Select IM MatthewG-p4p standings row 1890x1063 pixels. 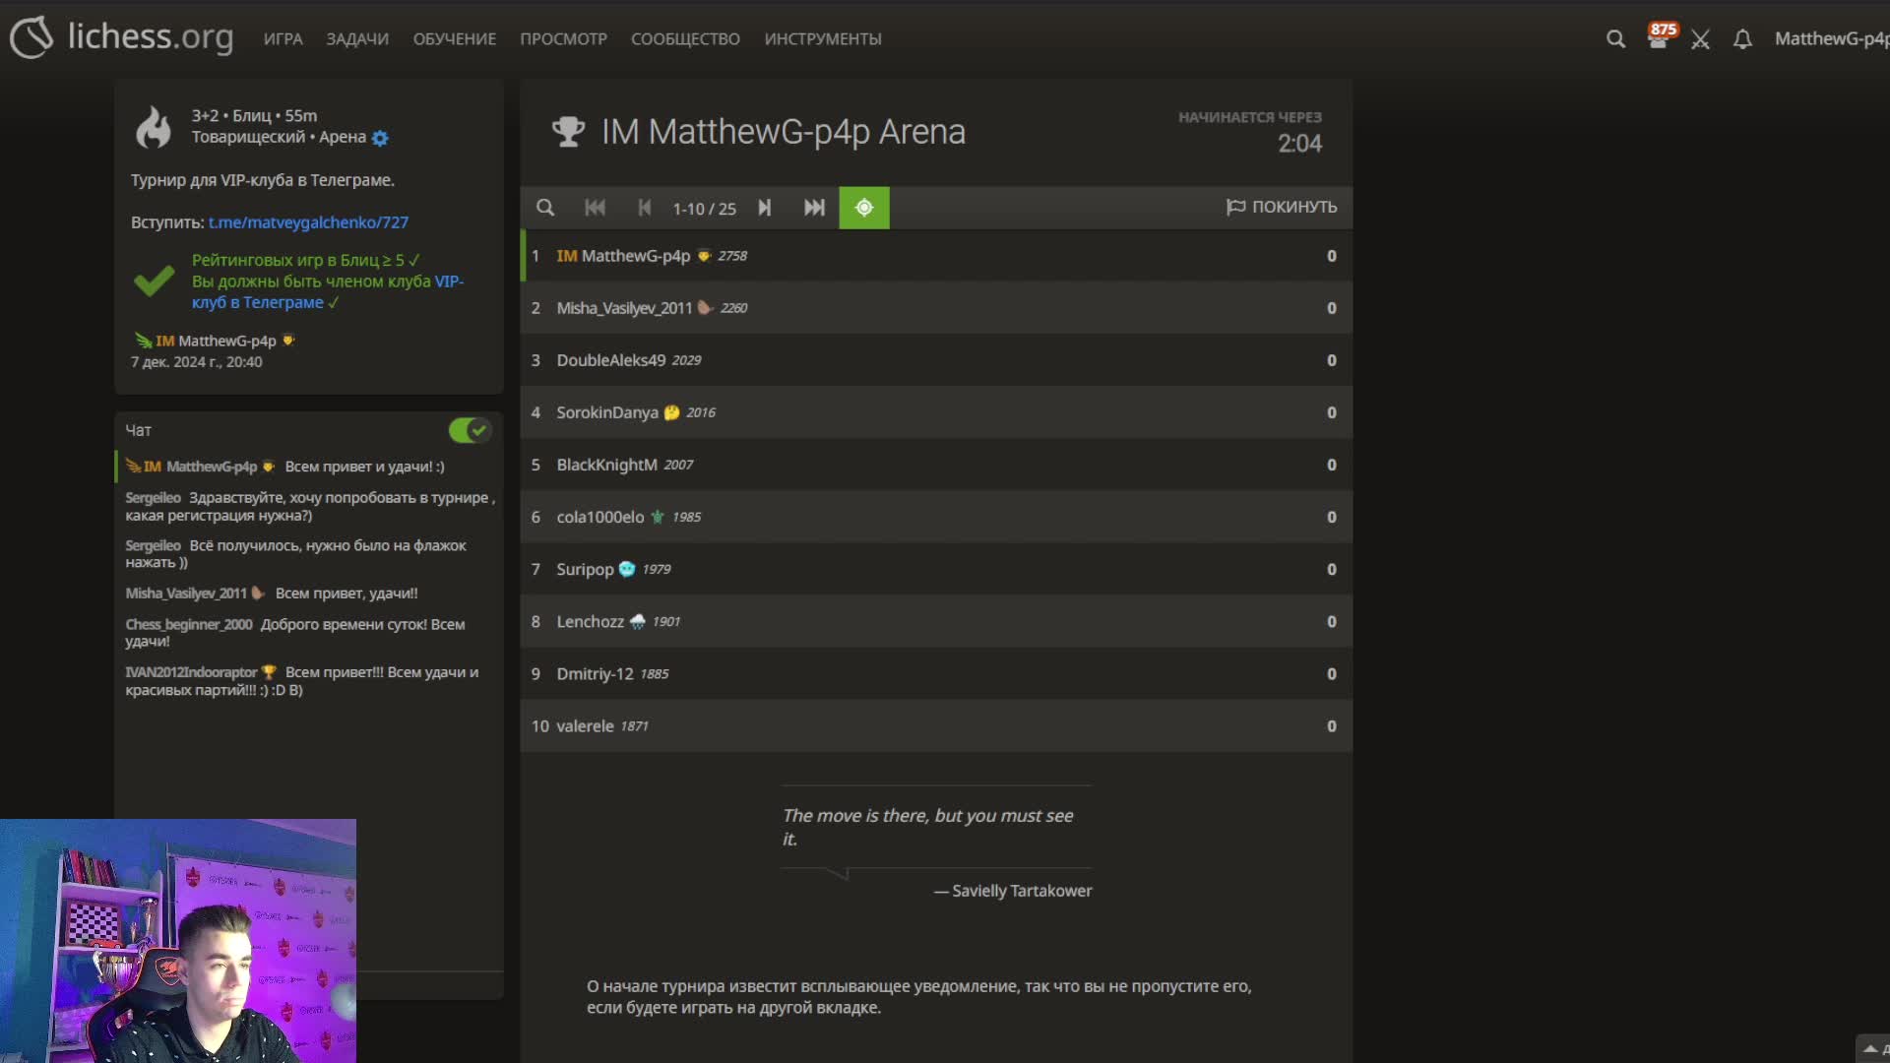(x=936, y=256)
